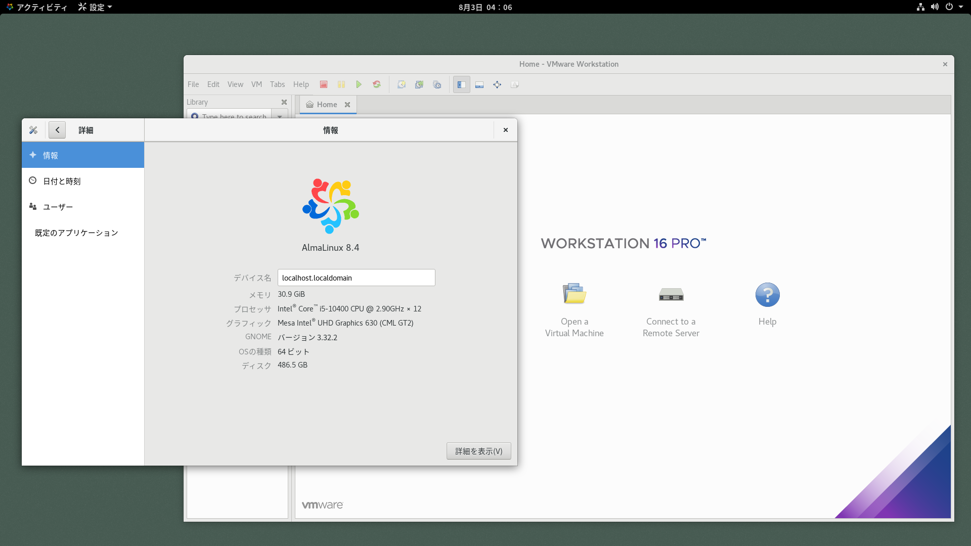Click the Full Screen icon in VMware toolbar
Viewport: 971px width, 546px height.
[x=497, y=84]
